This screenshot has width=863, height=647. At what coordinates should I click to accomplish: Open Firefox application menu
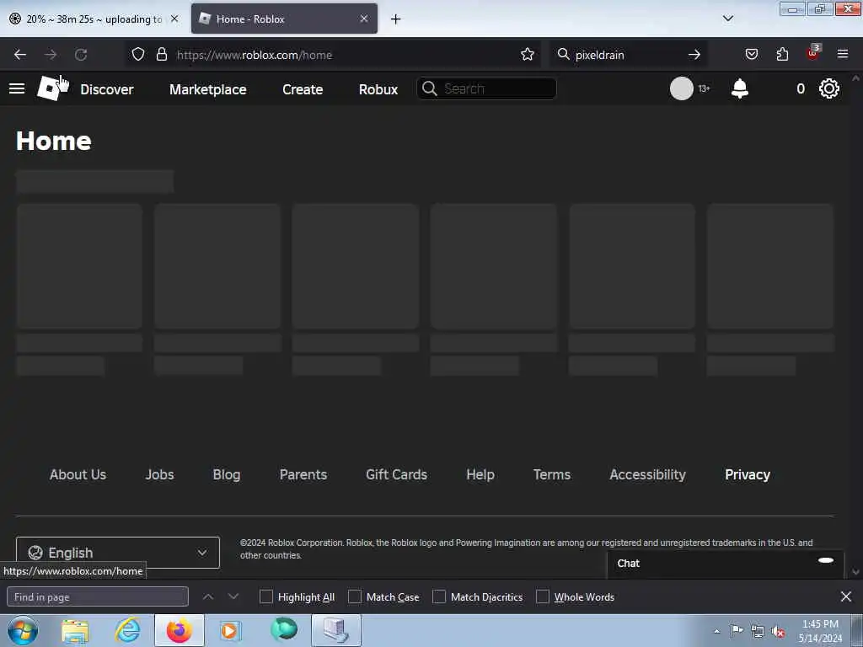[843, 55]
